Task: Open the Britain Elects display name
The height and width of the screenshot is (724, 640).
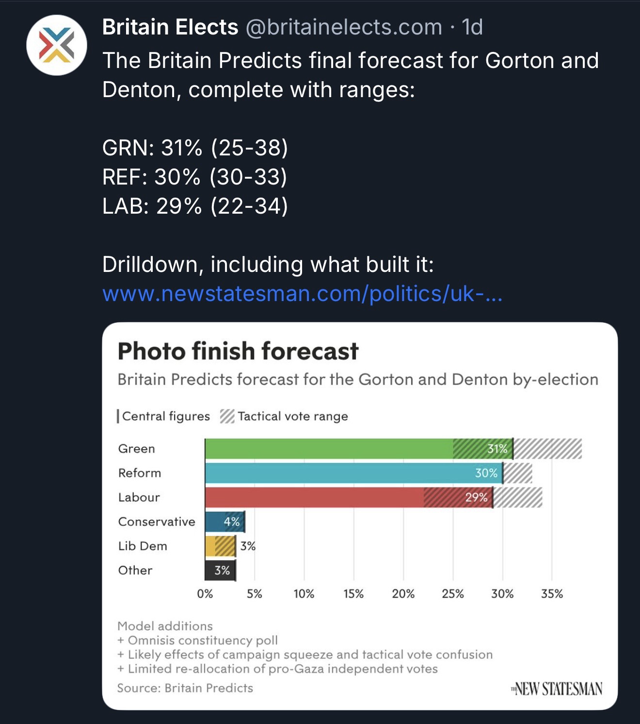Action: click(x=170, y=27)
